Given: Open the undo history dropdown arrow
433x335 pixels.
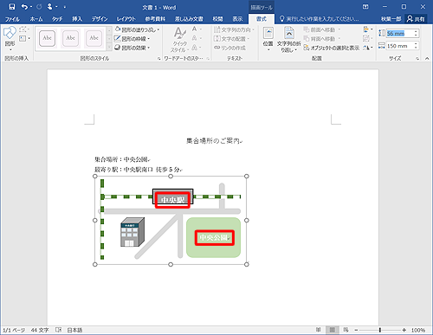Looking at the screenshot, I should click(x=31, y=7).
